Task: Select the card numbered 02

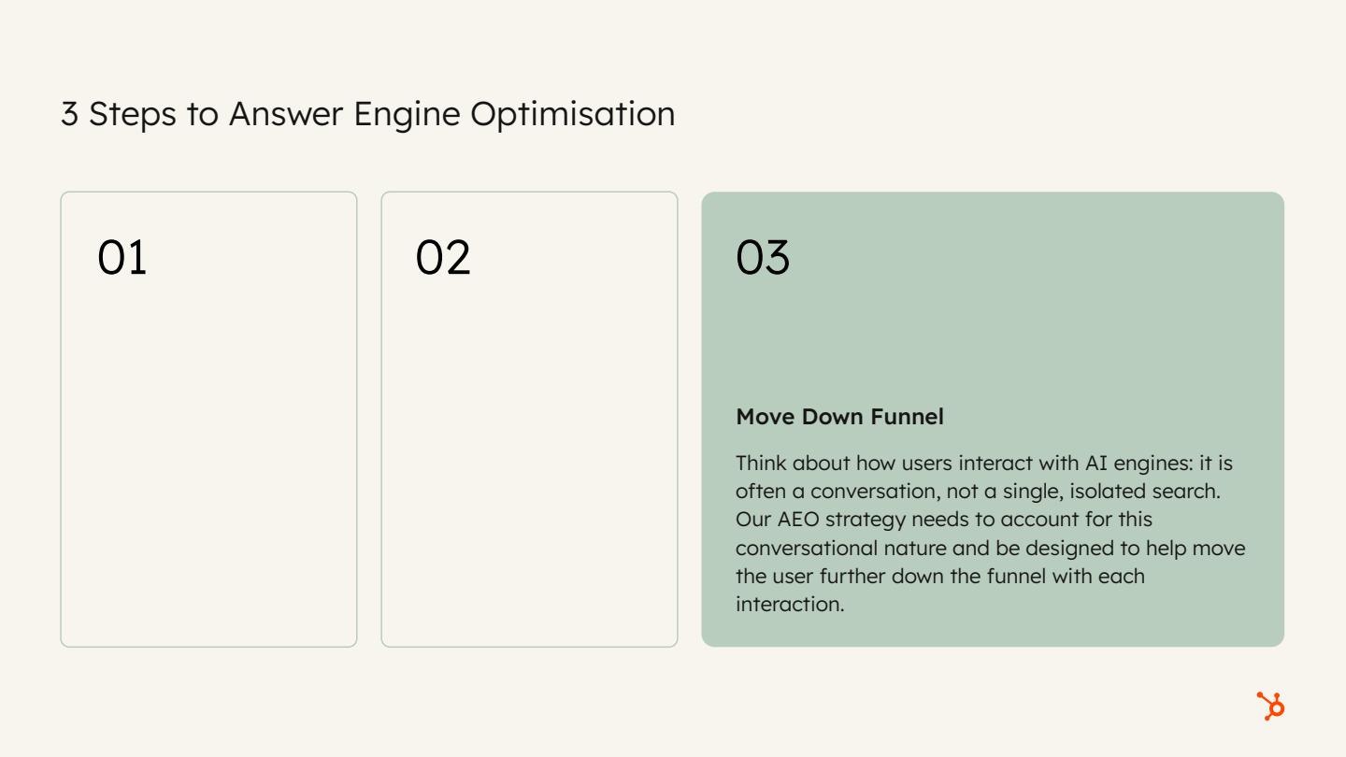Action: [529, 419]
